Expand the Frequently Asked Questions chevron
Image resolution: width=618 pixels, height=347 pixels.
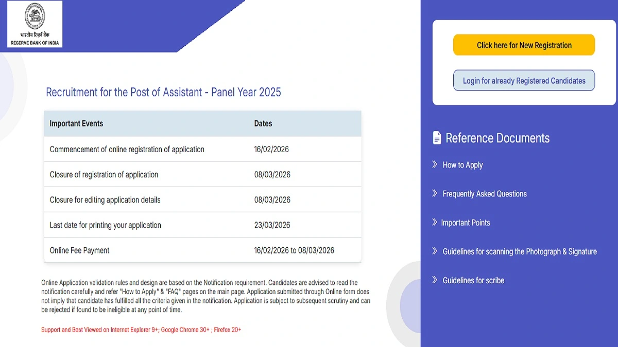(434, 194)
